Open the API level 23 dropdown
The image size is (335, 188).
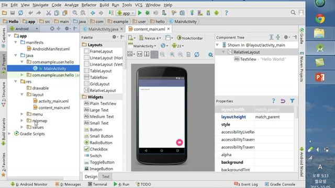pyautogui.click(x=178, y=46)
